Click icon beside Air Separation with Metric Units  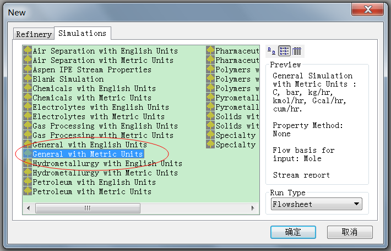tap(28, 60)
